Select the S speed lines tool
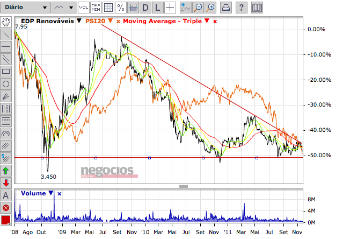The image size is (350, 239). click(6, 158)
